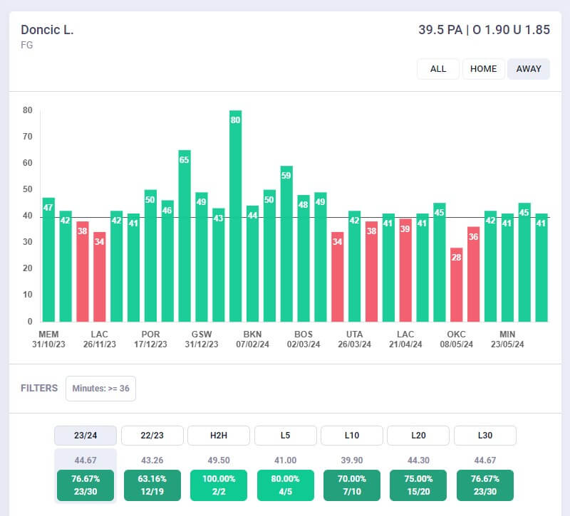Select the ALL games filter button
The height and width of the screenshot is (516, 570).
pyautogui.click(x=438, y=69)
